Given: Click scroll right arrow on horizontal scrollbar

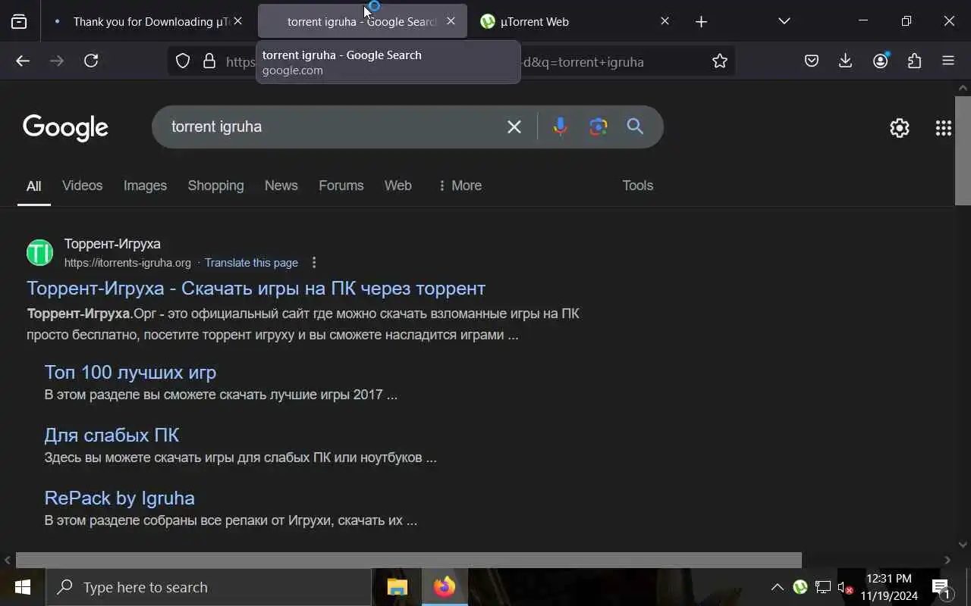Looking at the screenshot, I should 947,561.
